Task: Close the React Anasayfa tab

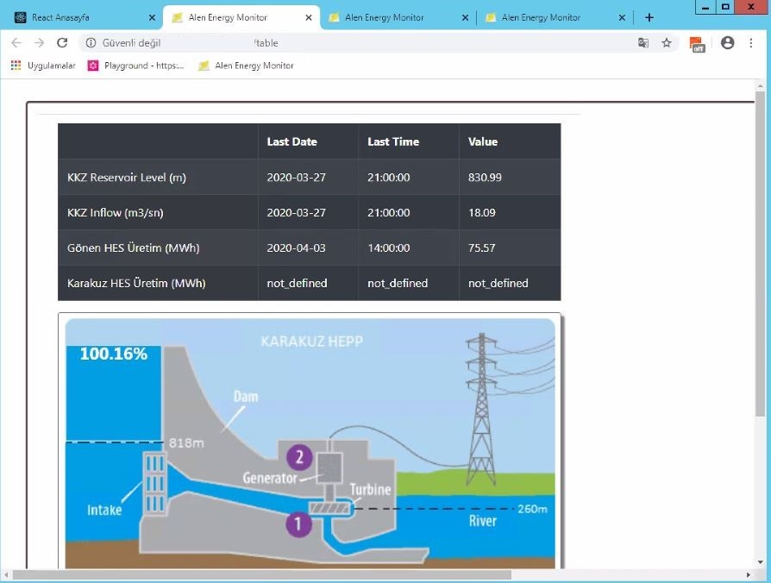Action: (x=152, y=17)
